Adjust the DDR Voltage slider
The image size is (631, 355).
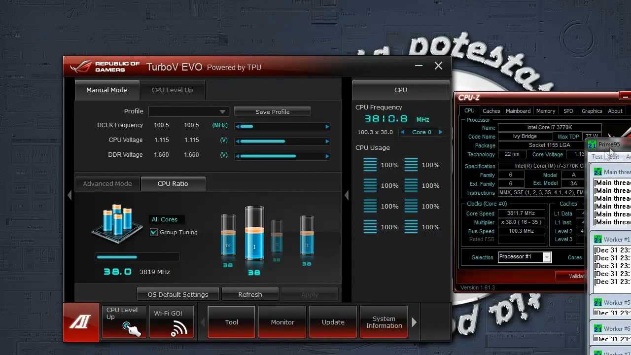click(282, 156)
